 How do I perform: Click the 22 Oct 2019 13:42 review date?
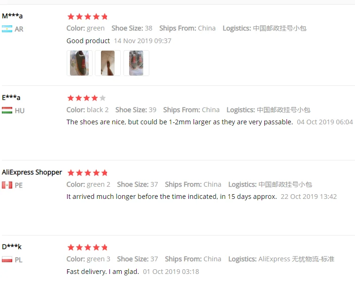309,197
